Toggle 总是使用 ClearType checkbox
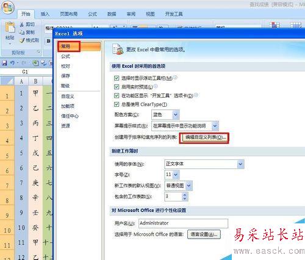This screenshot has height=260, width=305. pos(117,104)
